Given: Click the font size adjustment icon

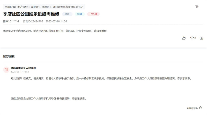Looking at the screenshot, I should point(197,7).
